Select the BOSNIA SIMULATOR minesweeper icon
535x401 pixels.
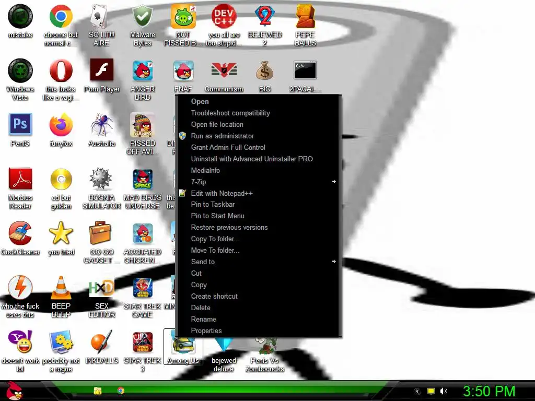tap(101, 179)
